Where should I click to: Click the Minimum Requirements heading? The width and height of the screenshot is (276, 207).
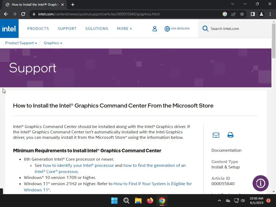(87, 151)
